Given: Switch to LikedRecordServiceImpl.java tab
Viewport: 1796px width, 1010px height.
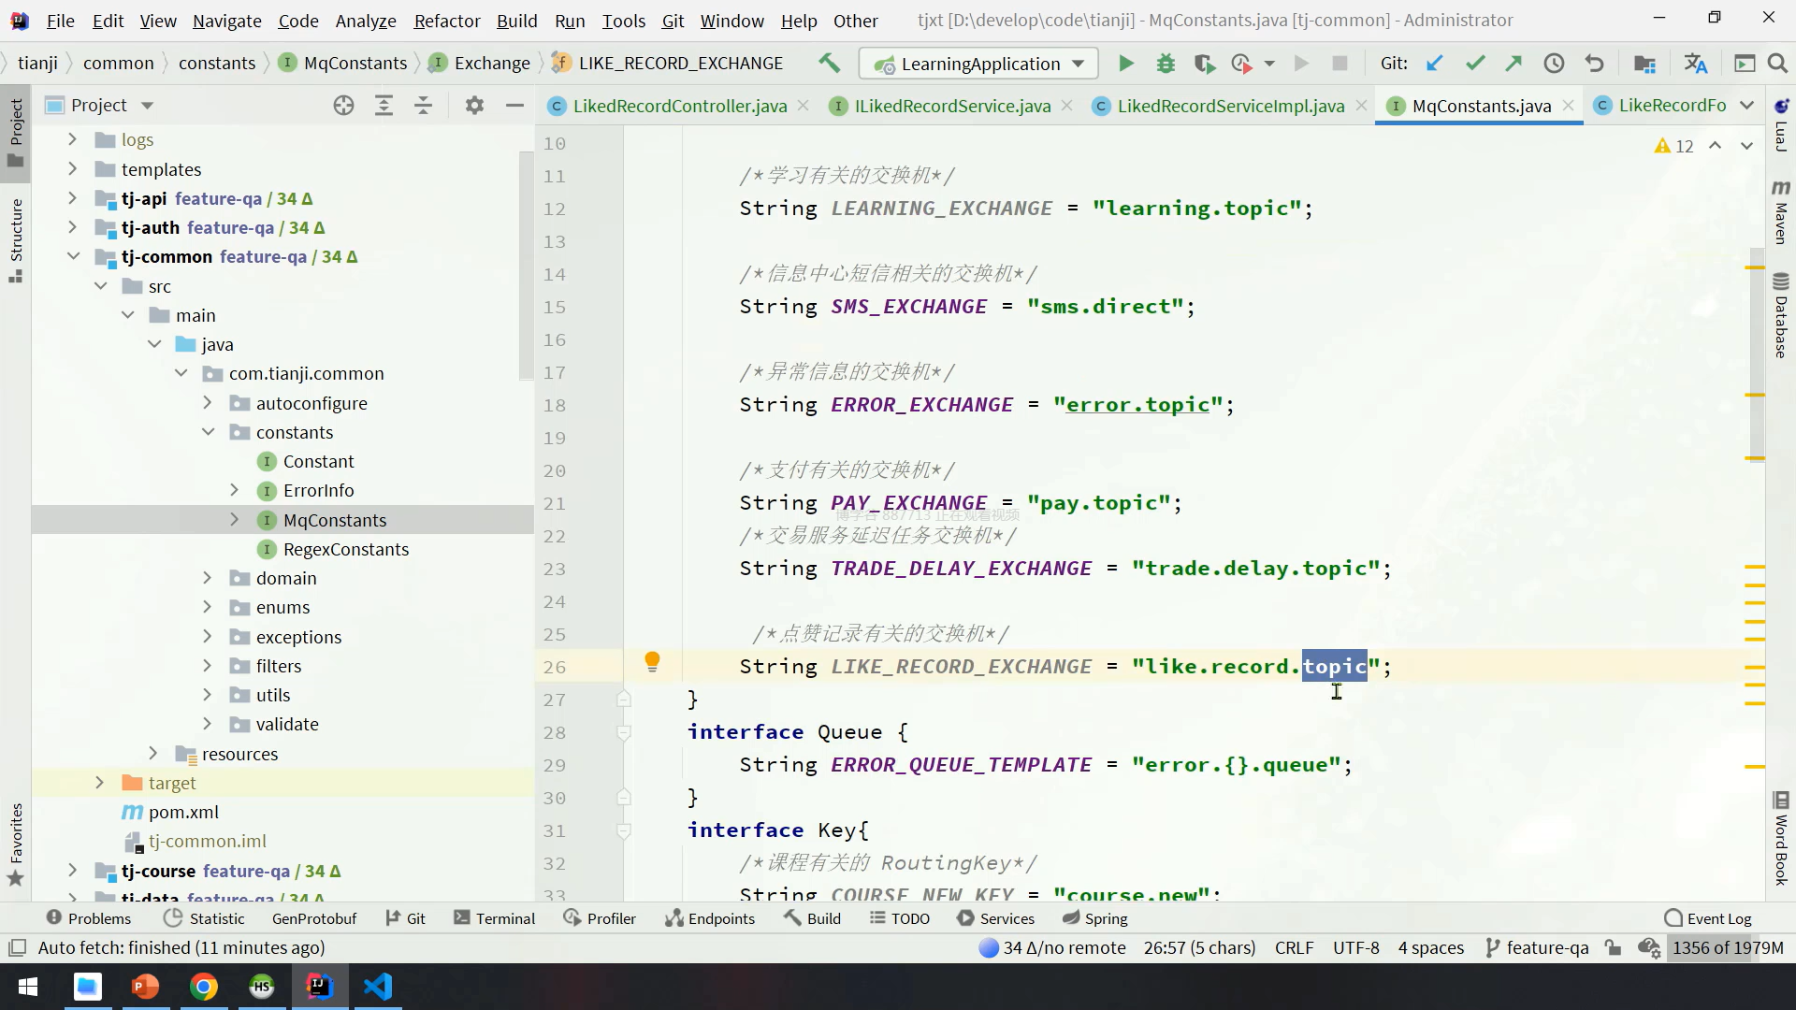Looking at the screenshot, I should click(x=1229, y=106).
